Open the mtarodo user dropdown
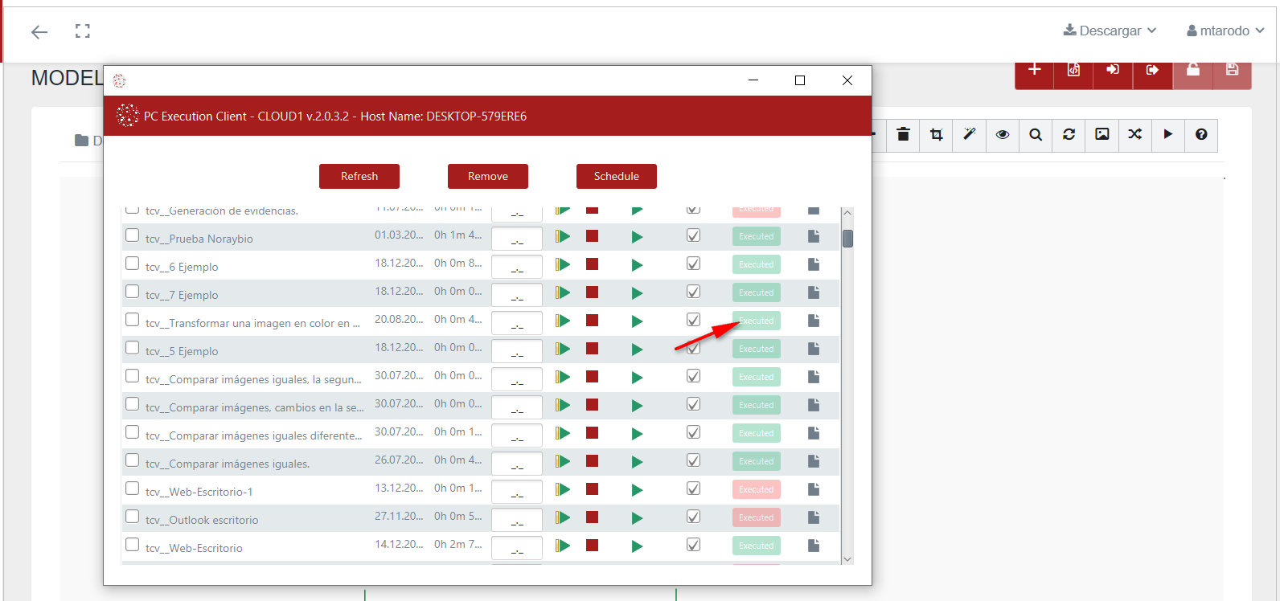The image size is (1280, 601). pyautogui.click(x=1225, y=31)
